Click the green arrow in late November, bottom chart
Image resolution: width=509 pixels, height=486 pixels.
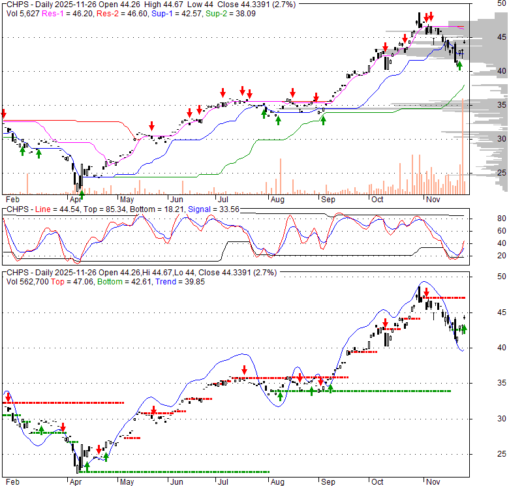(x=464, y=329)
